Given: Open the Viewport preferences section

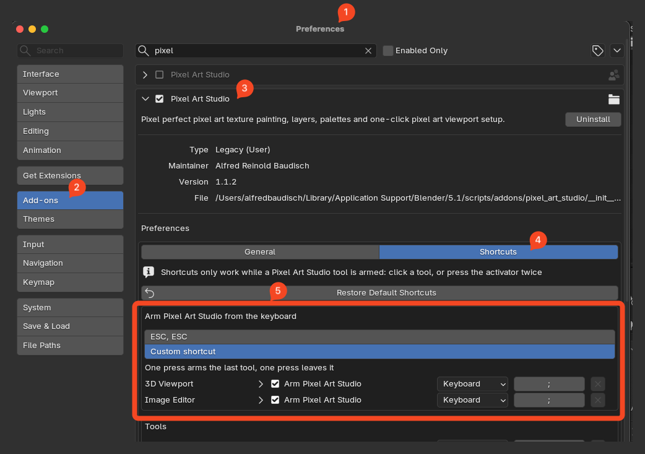Looking at the screenshot, I should (71, 93).
